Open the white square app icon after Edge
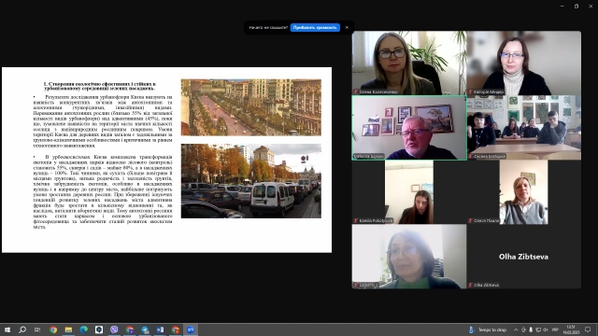This screenshot has width=598, height=336. (x=99, y=329)
